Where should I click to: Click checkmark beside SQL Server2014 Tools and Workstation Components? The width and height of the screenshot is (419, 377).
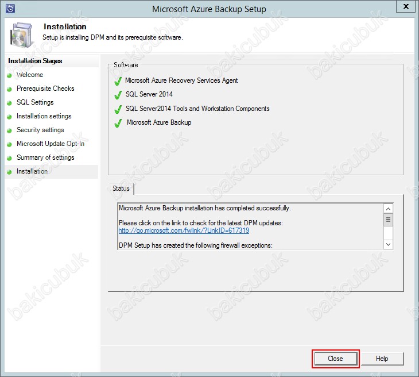click(x=118, y=109)
